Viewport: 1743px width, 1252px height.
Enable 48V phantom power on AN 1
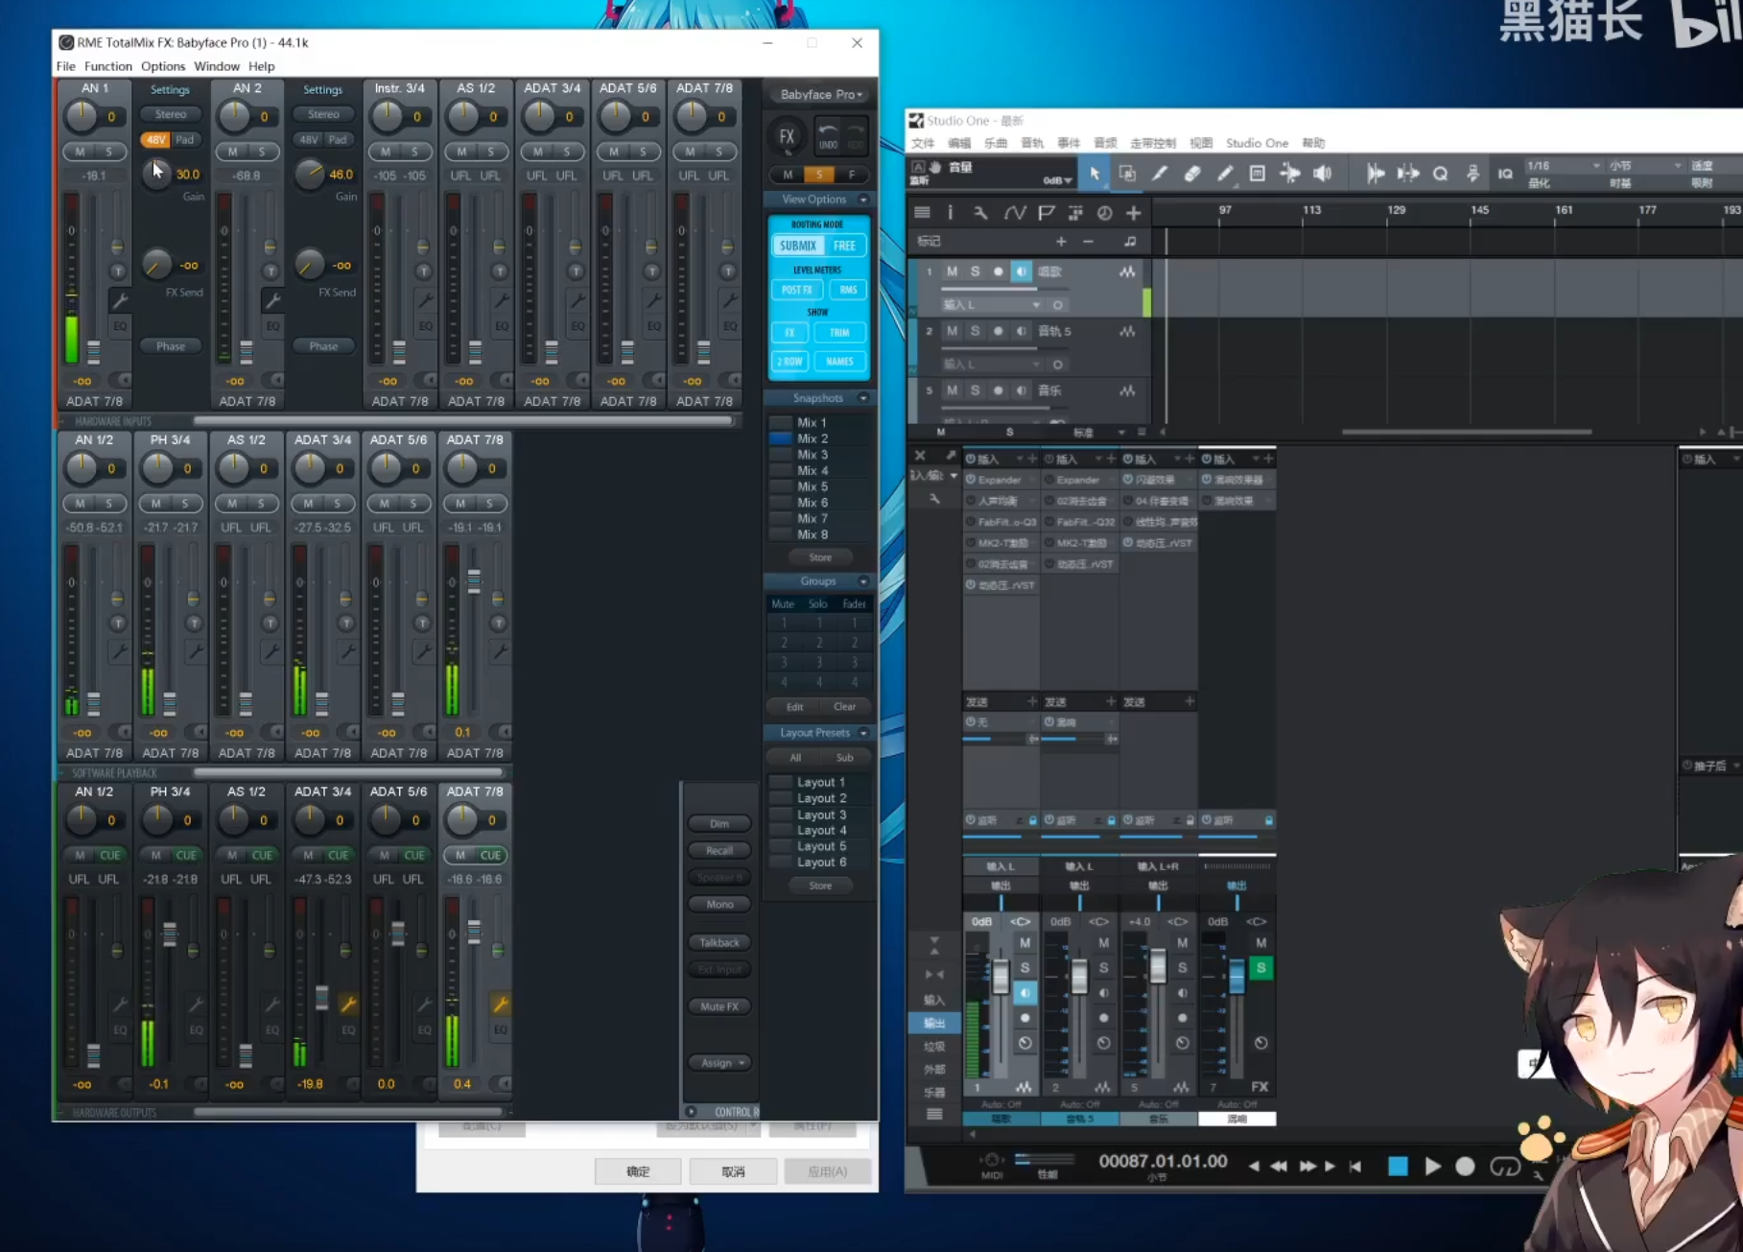(156, 139)
